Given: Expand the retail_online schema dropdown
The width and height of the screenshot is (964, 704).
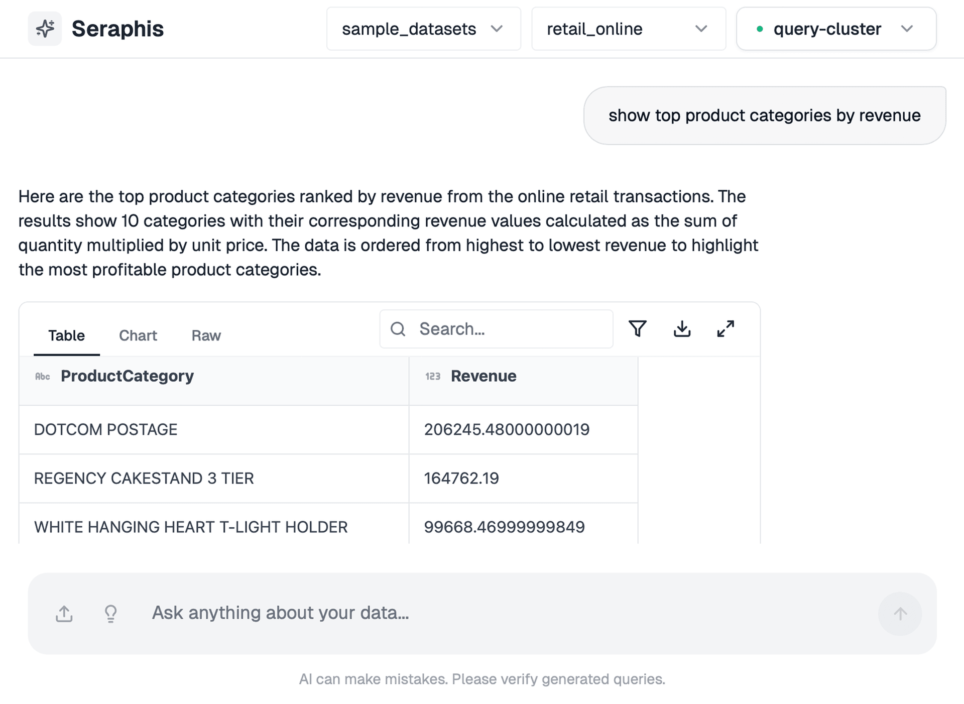Looking at the screenshot, I should pos(628,29).
